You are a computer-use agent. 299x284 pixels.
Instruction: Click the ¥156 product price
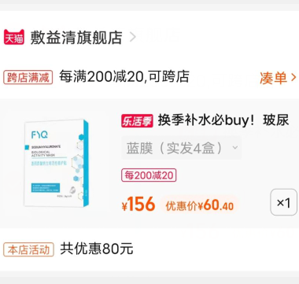(x=138, y=205)
